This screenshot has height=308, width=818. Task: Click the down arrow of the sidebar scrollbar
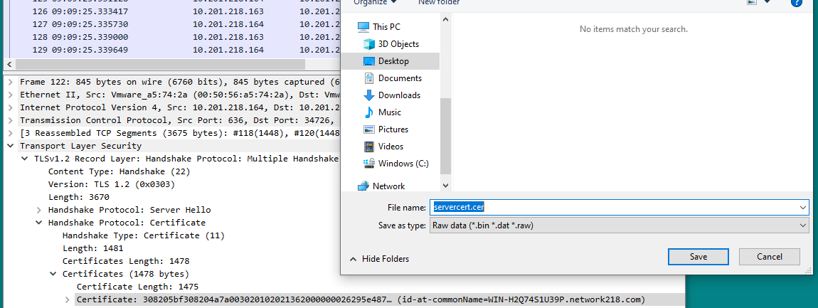pyautogui.click(x=445, y=186)
